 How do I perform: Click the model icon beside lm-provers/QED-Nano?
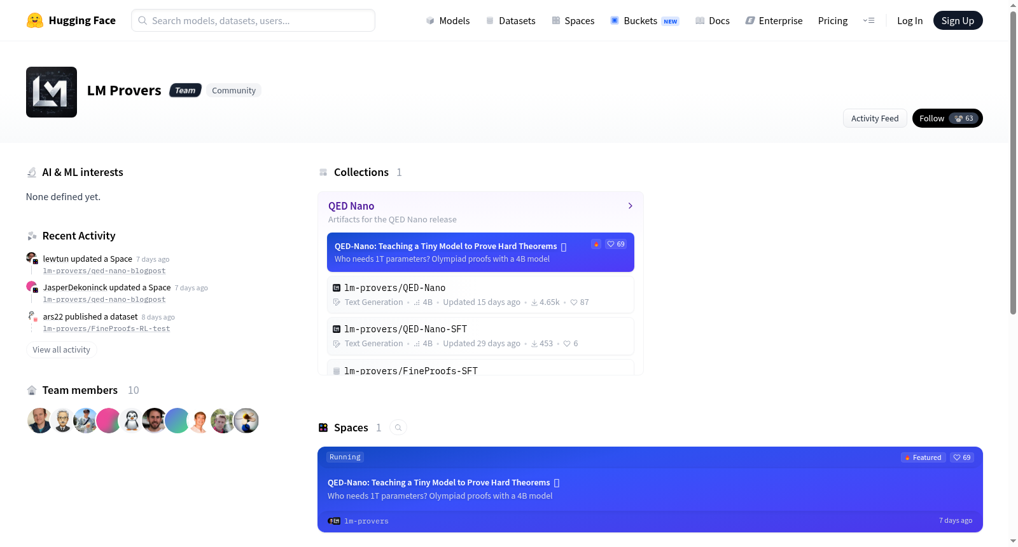tap(337, 288)
